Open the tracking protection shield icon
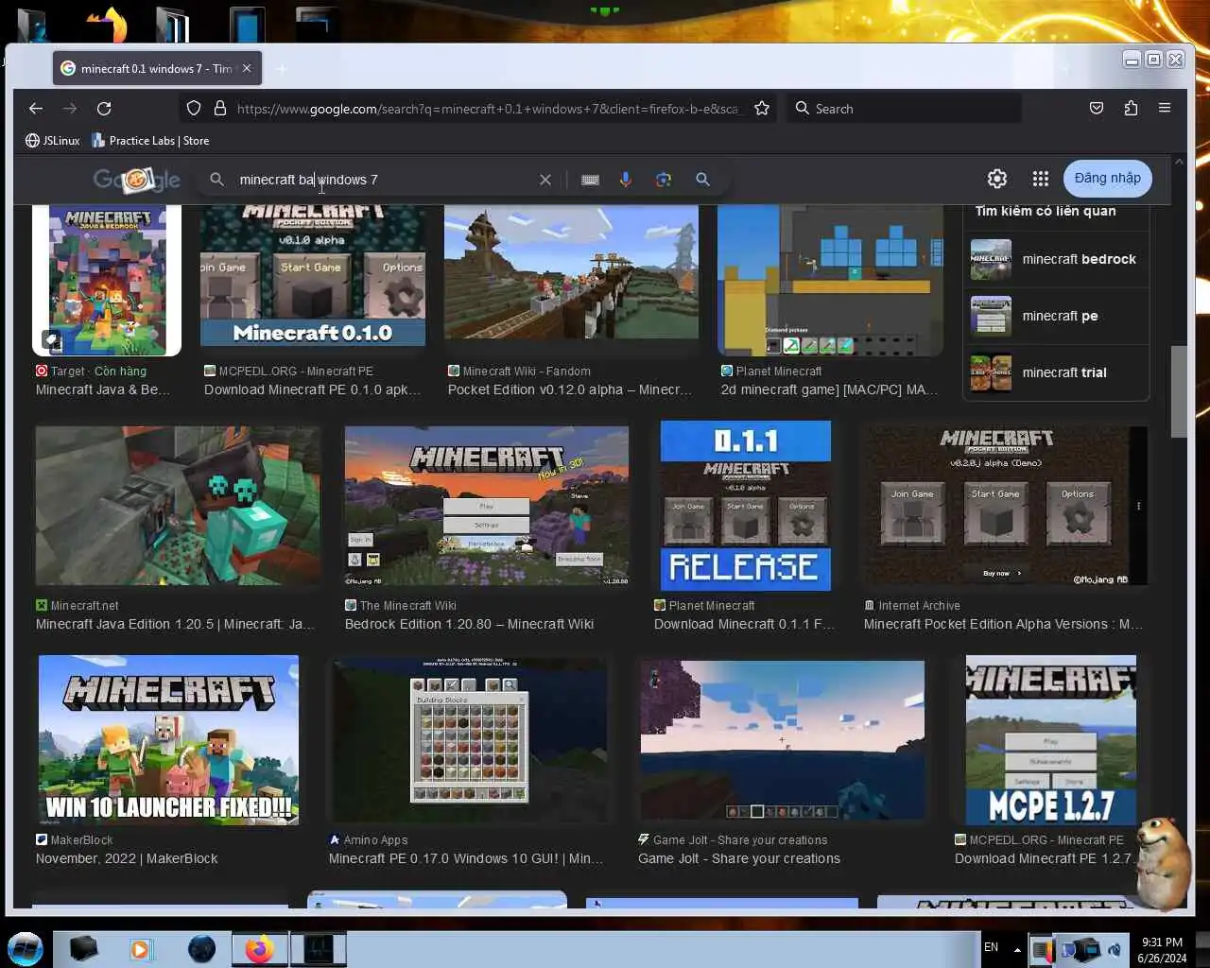 point(194,109)
